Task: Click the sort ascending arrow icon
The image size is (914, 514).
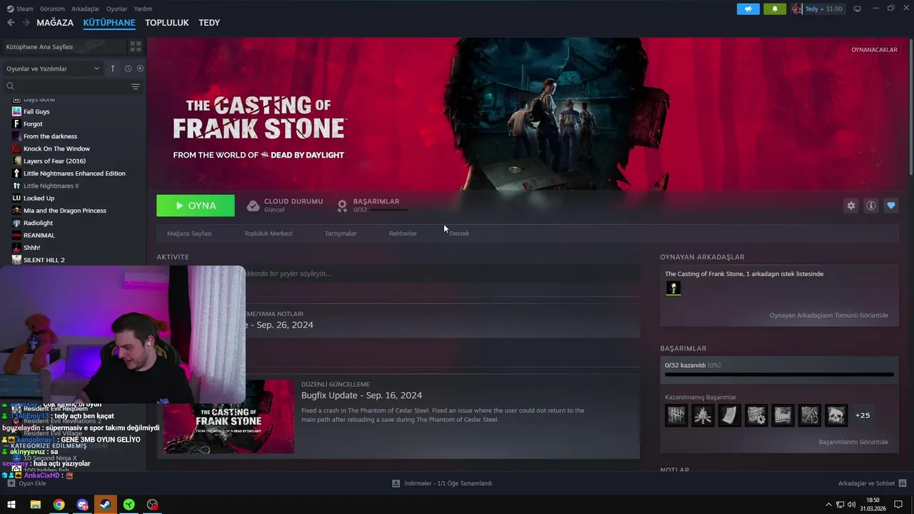Action: 112,69
